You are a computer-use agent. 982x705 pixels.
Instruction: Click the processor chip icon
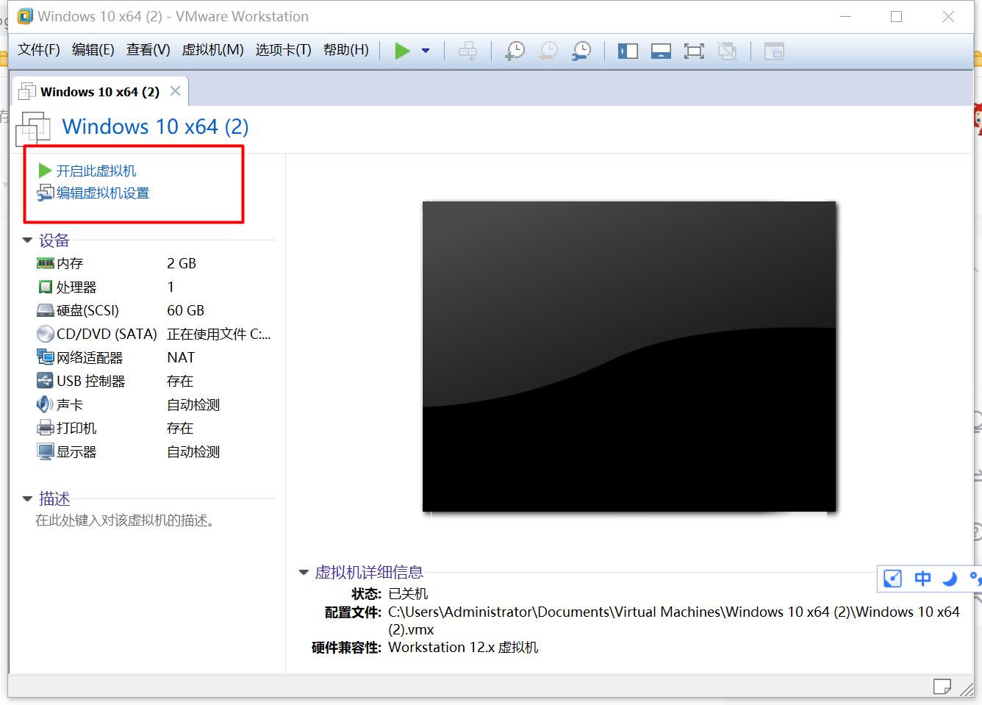[x=46, y=287]
